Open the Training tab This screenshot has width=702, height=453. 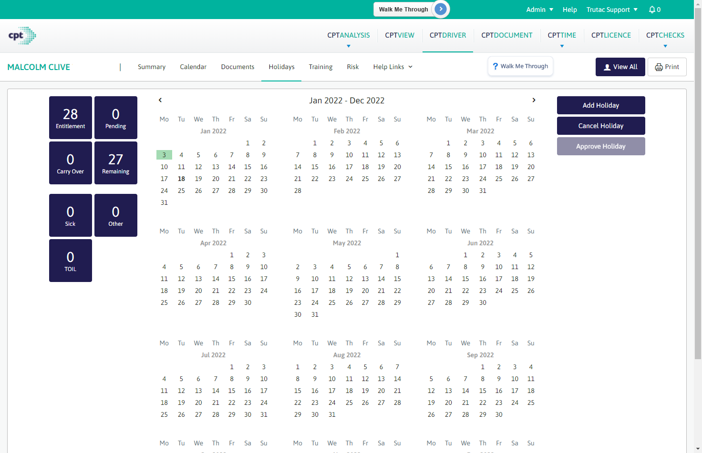[x=320, y=67]
